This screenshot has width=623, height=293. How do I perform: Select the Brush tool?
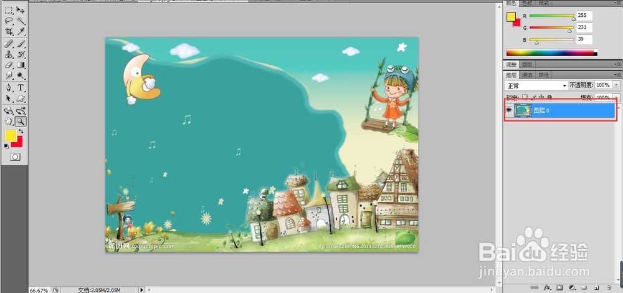coord(21,44)
